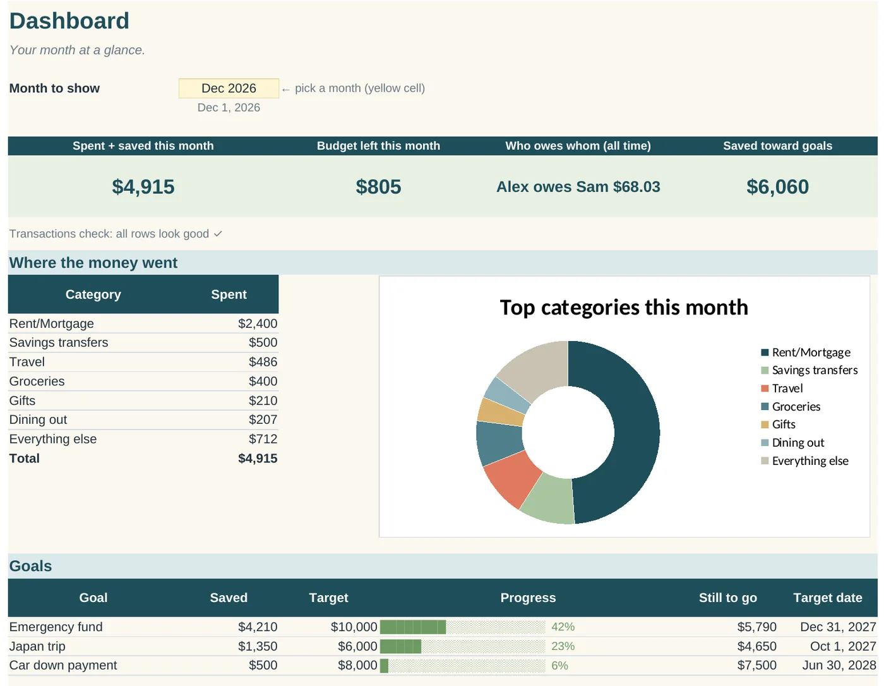Click the "Budget left this month" header
884x686 pixels.
tap(378, 146)
